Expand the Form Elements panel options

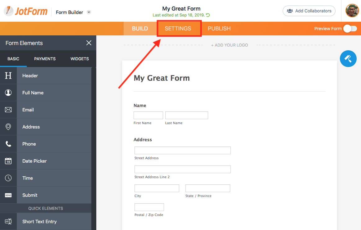pos(89,43)
